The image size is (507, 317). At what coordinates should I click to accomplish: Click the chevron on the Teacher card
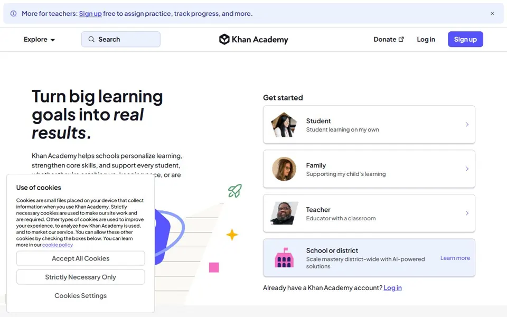pos(467,213)
